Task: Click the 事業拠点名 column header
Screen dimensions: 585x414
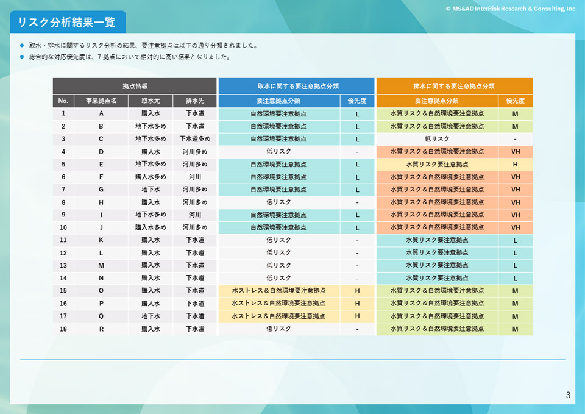Action: 101,101
